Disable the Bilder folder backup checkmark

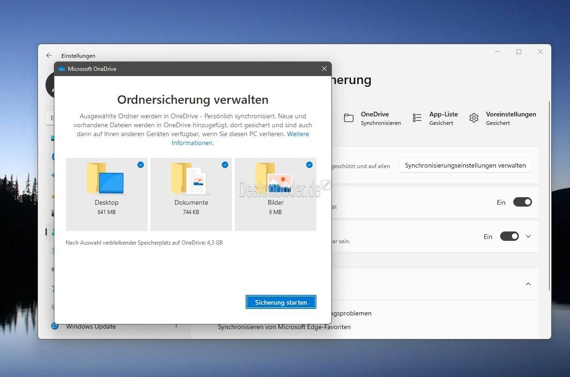(309, 165)
